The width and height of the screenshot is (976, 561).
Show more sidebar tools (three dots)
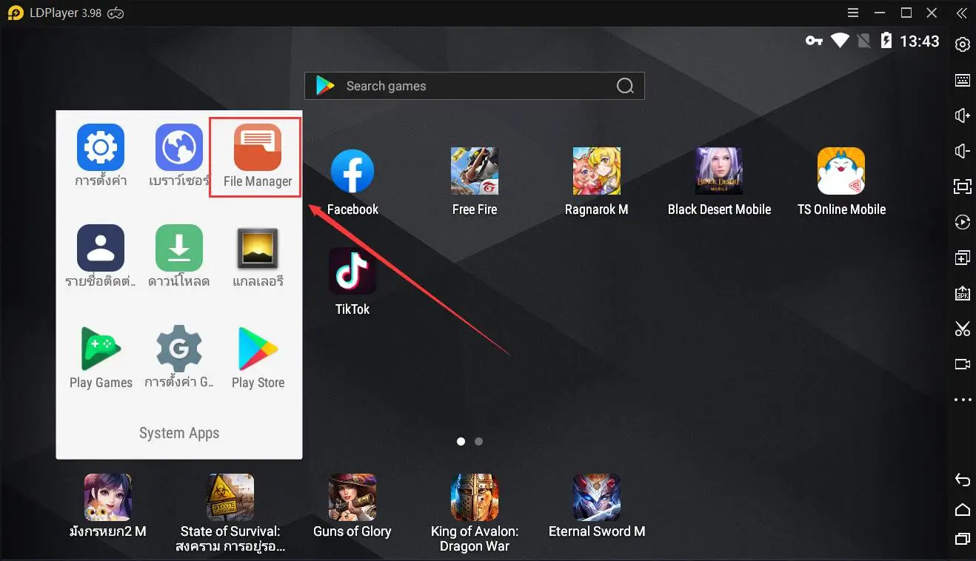tap(962, 400)
